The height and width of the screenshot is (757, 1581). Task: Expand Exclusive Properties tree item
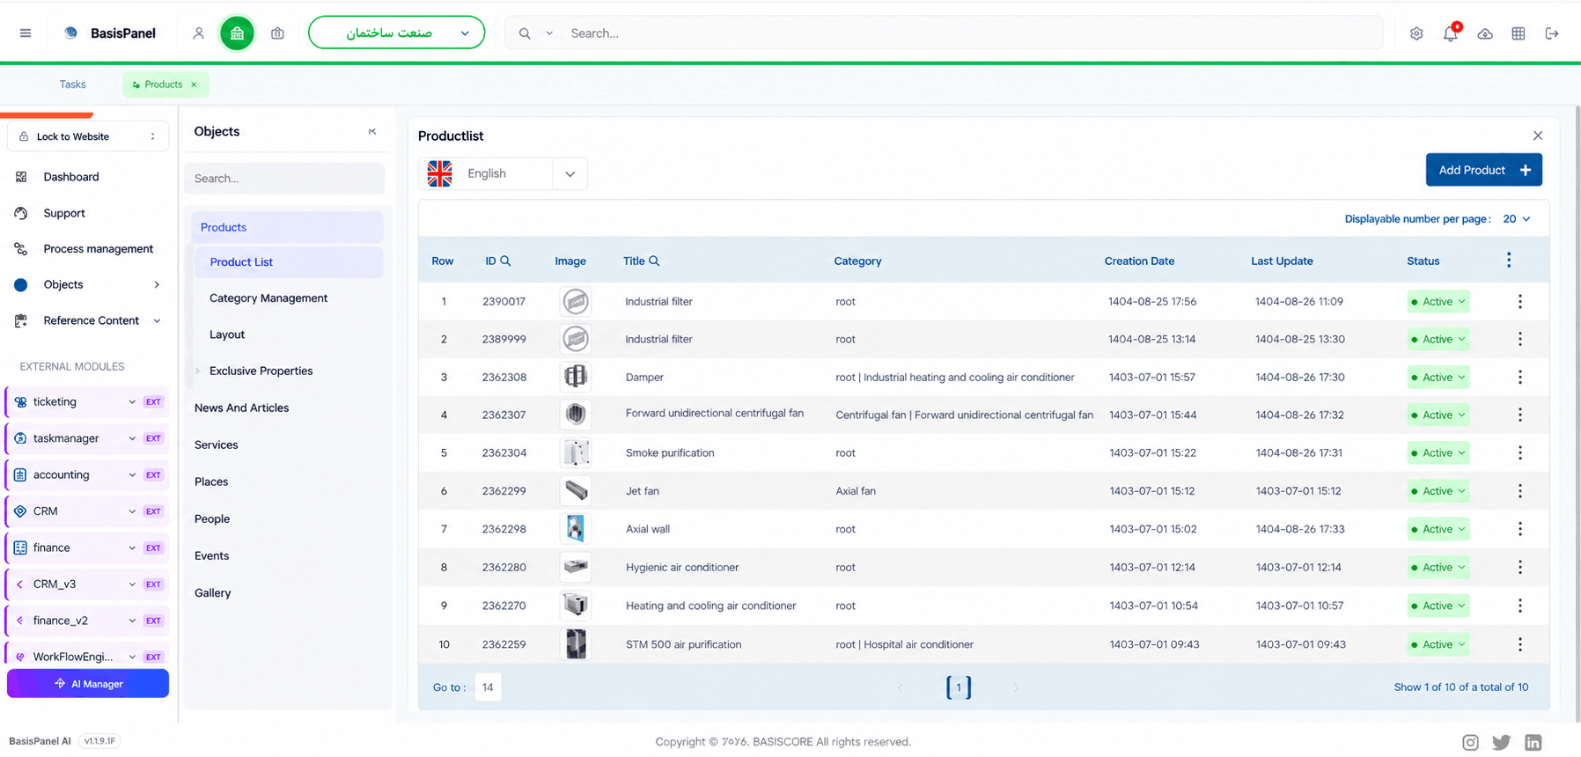tap(197, 371)
